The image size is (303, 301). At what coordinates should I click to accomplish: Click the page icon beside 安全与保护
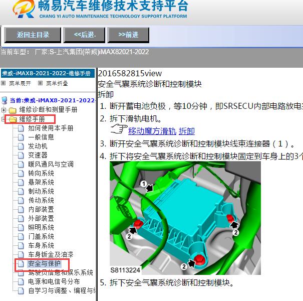21,264
